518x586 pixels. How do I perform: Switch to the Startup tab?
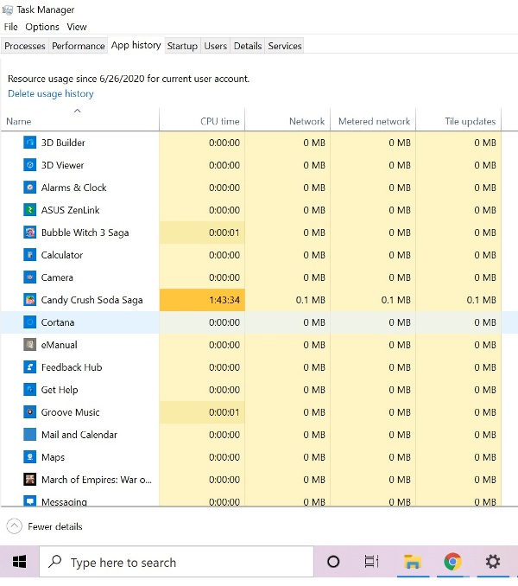(182, 46)
